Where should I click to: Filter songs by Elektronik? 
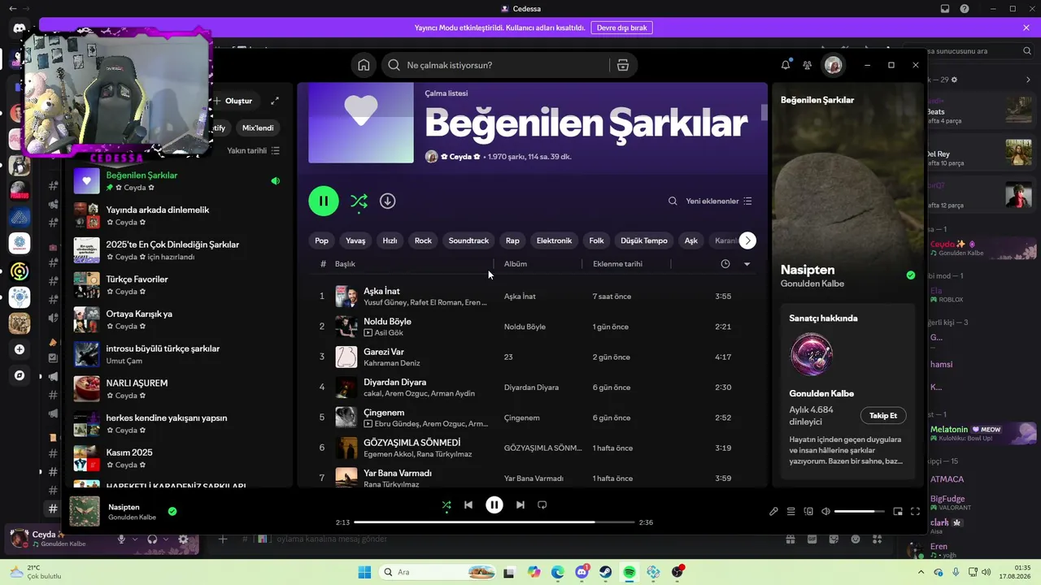tap(554, 240)
